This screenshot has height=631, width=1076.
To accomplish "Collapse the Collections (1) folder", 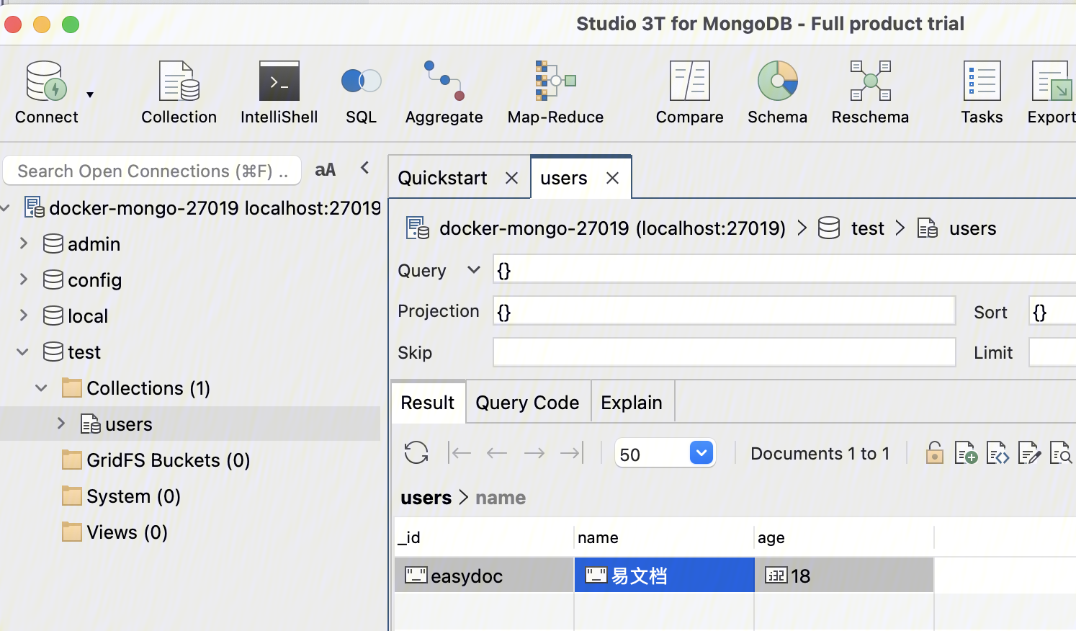I will 41,388.
